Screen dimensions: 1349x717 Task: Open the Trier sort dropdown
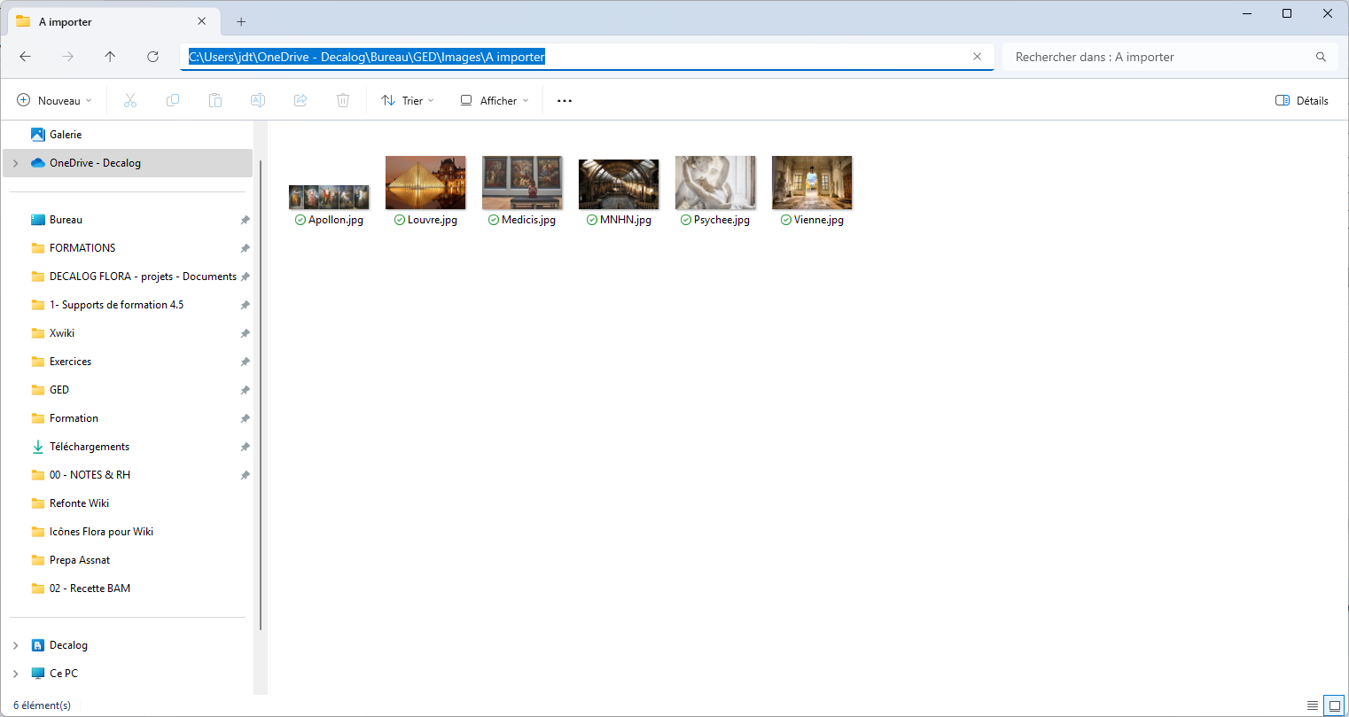[x=408, y=100]
